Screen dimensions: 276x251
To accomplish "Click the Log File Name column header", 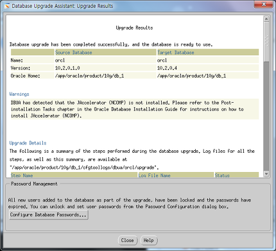I will pyautogui.click(x=176, y=175).
